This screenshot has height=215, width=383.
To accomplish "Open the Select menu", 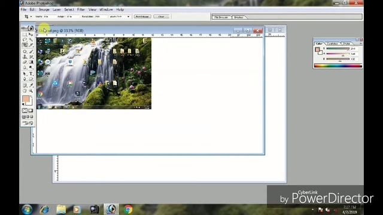I will pyautogui.click(x=69, y=10).
